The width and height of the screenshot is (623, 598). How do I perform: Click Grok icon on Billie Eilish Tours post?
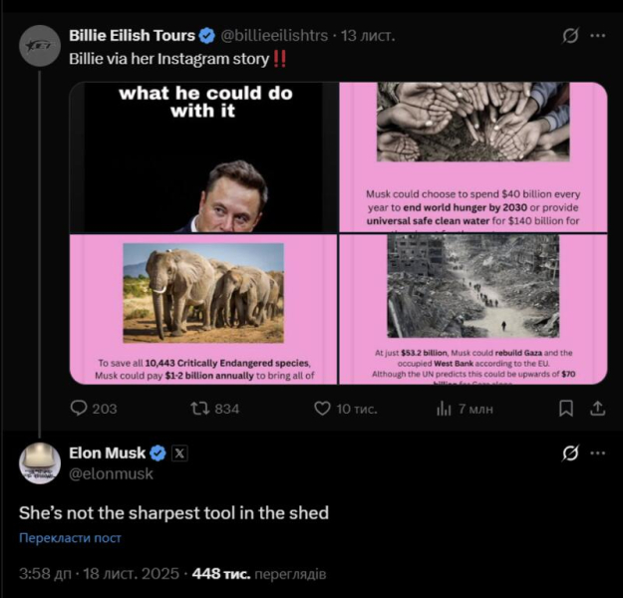[x=570, y=36]
